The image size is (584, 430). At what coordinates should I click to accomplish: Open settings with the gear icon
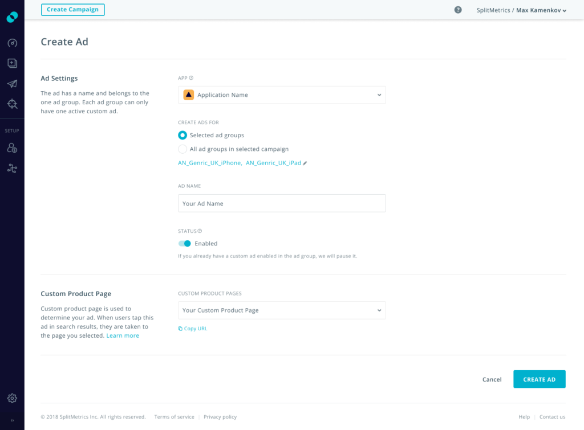[x=12, y=398]
